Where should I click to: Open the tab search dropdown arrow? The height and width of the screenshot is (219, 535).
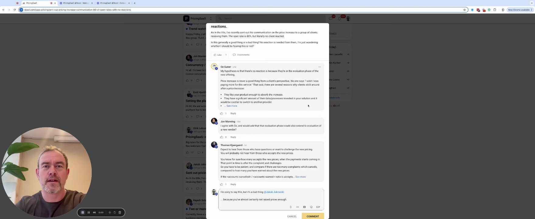tap(532, 3)
